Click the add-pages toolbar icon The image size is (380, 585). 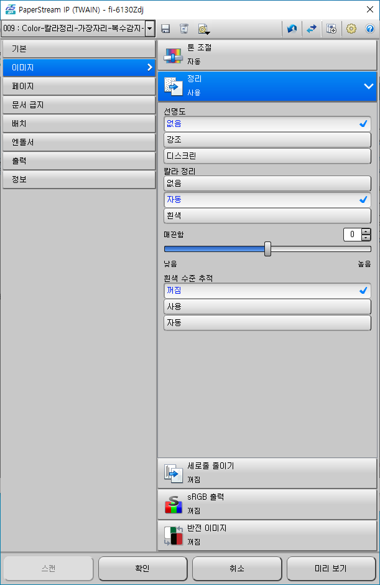click(x=331, y=29)
